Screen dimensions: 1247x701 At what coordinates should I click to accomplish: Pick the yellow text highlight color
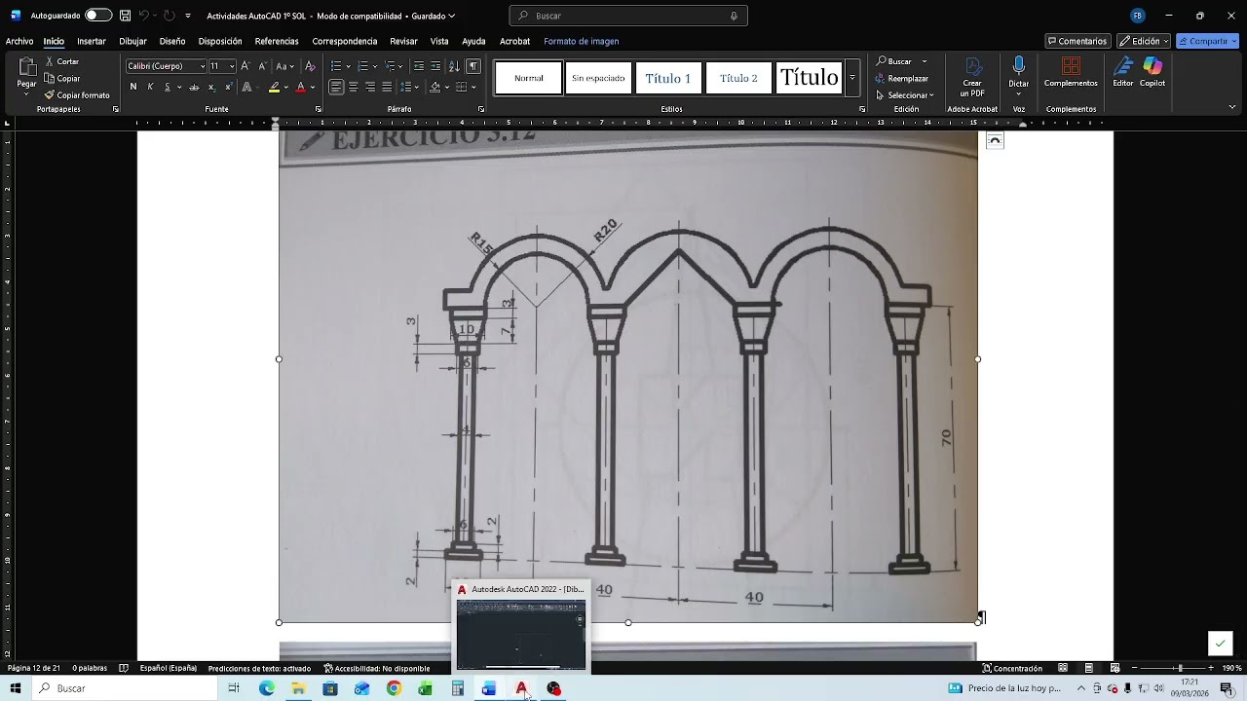[275, 87]
